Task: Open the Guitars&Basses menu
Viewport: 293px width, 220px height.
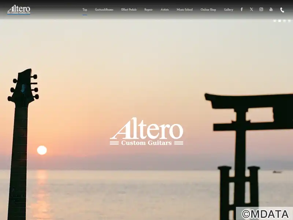Action: point(104,10)
